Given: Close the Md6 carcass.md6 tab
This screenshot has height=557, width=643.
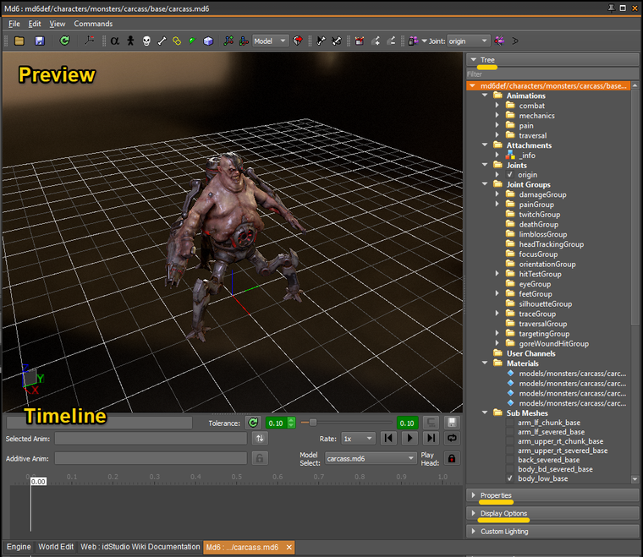Looking at the screenshot, I should click(289, 547).
